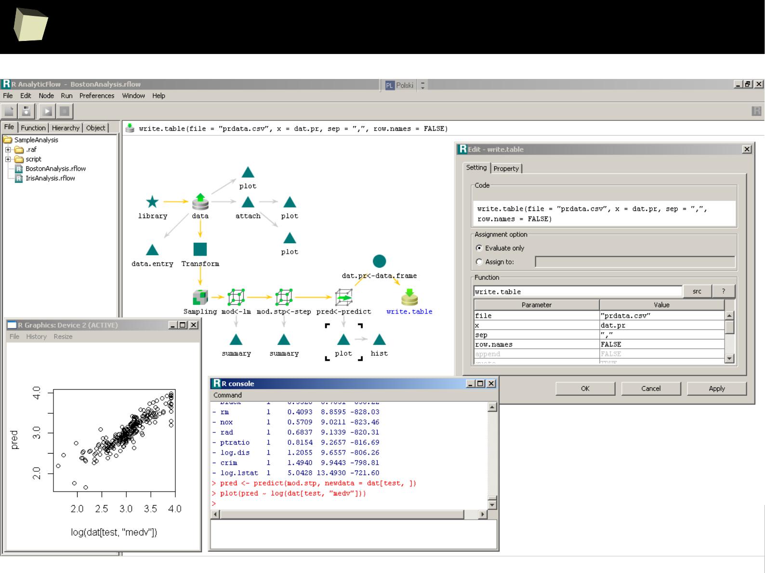Open the Help menu
Image resolution: width=765 pixels, height=573 pixels.
tap(158, 96)
